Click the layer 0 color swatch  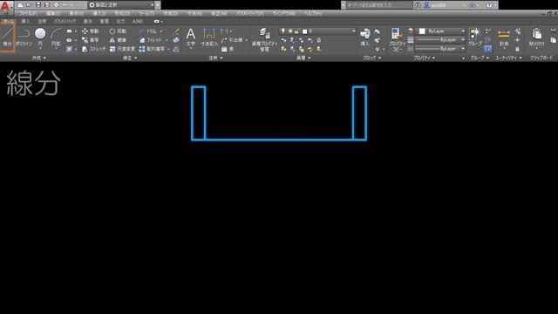(304, 31)
